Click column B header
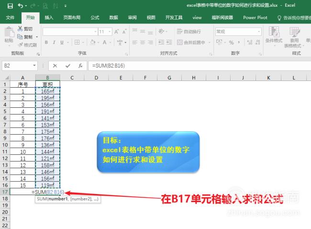 pos(47,78)
